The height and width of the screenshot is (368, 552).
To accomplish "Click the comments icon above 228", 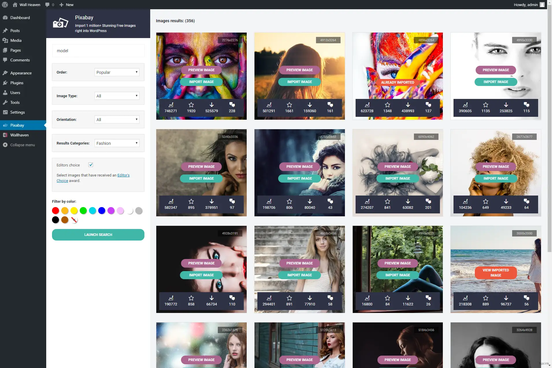I will (x=232, y=105).
